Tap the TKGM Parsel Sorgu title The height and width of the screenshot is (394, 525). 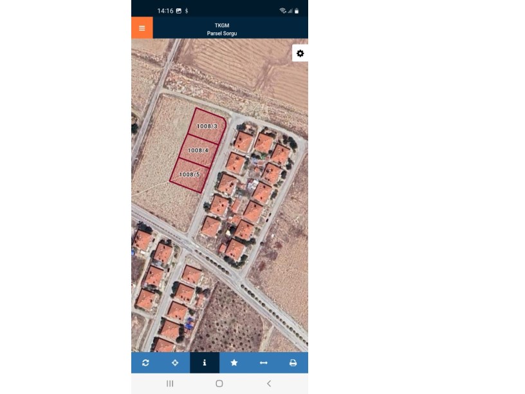click(222, 29)
